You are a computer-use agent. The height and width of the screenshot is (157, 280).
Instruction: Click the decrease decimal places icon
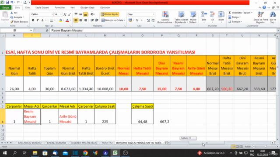(x=153, y=20)
